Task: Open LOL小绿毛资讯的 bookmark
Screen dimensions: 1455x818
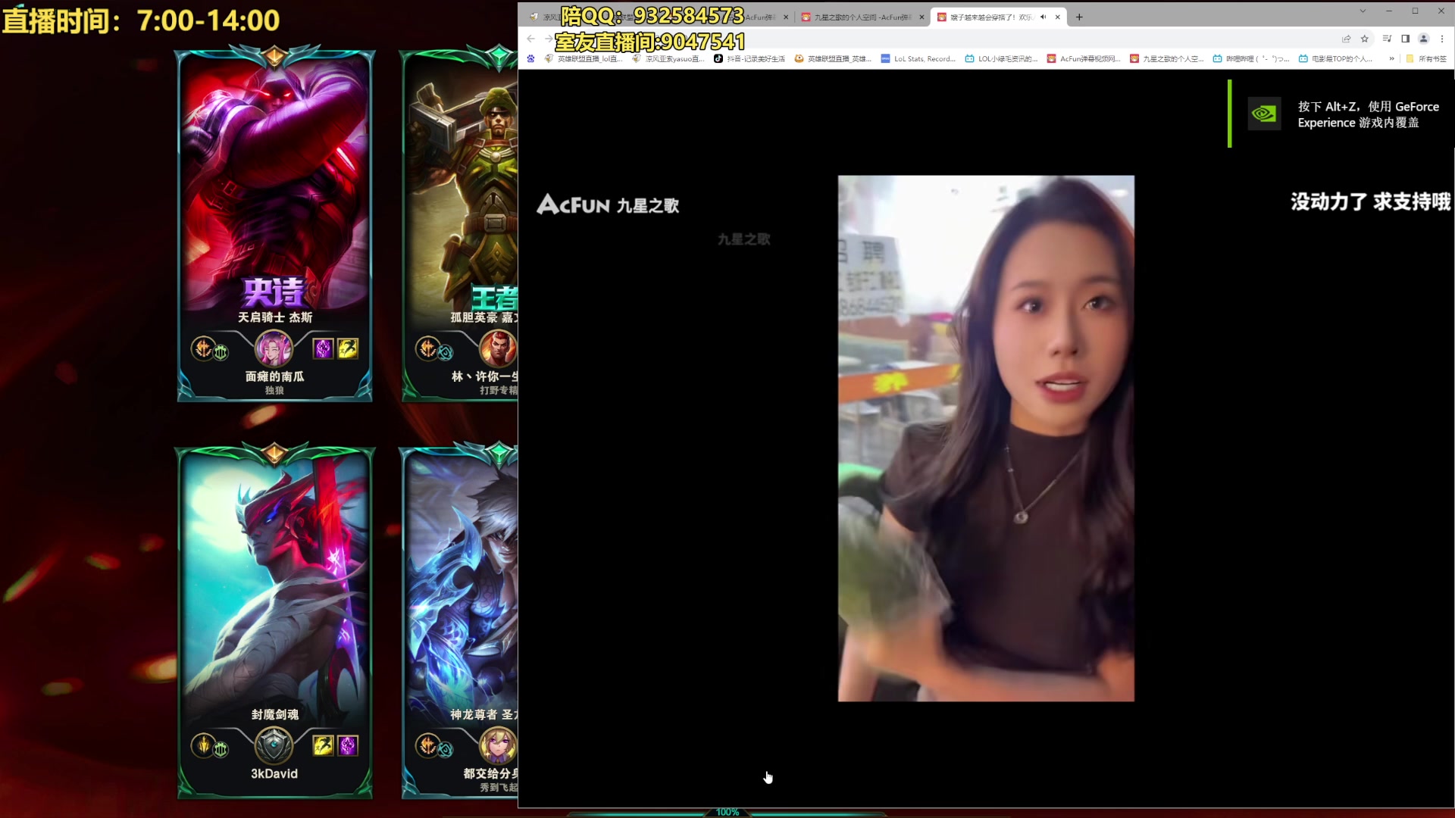Action: tap(1001, 58)
